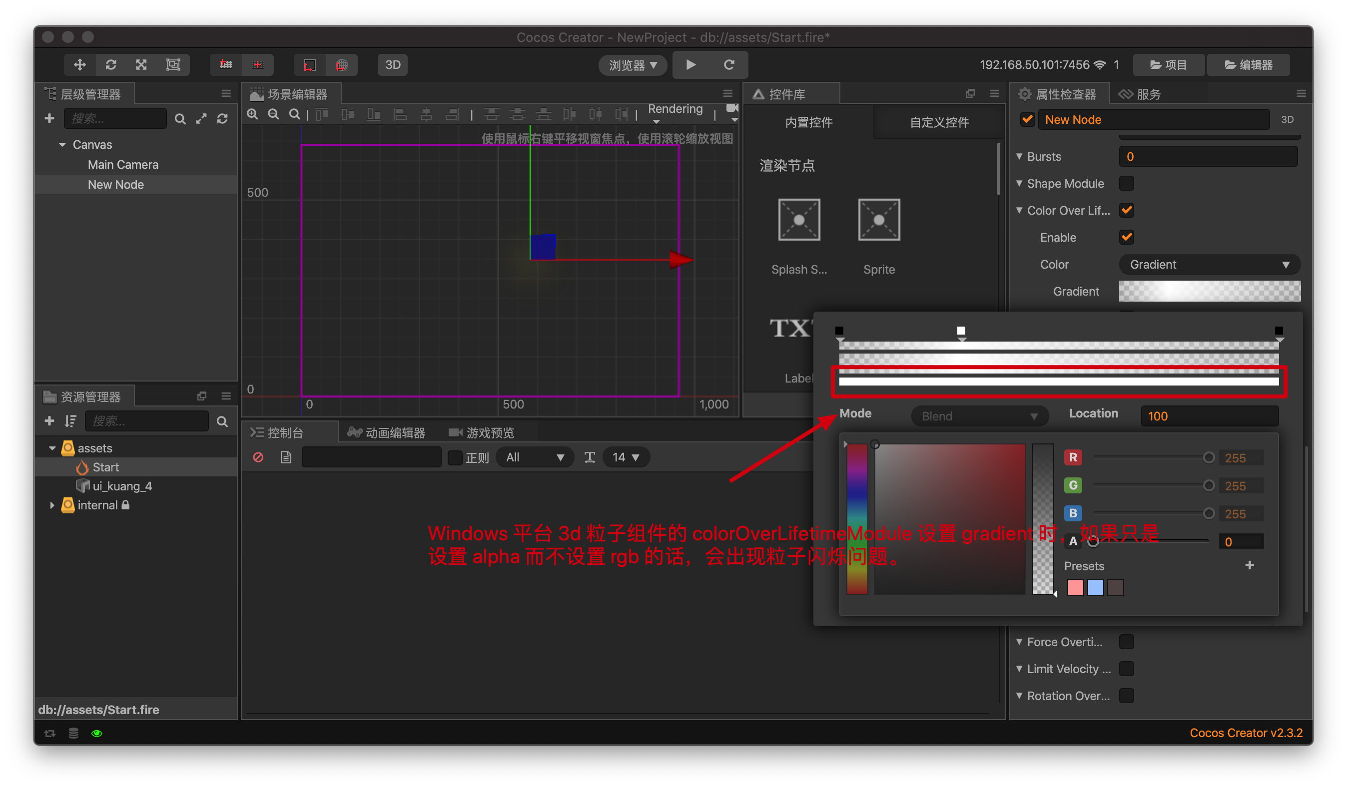Open the 浏览器 preview platform dropdown
1347x787 pixels.
[633, 64]
